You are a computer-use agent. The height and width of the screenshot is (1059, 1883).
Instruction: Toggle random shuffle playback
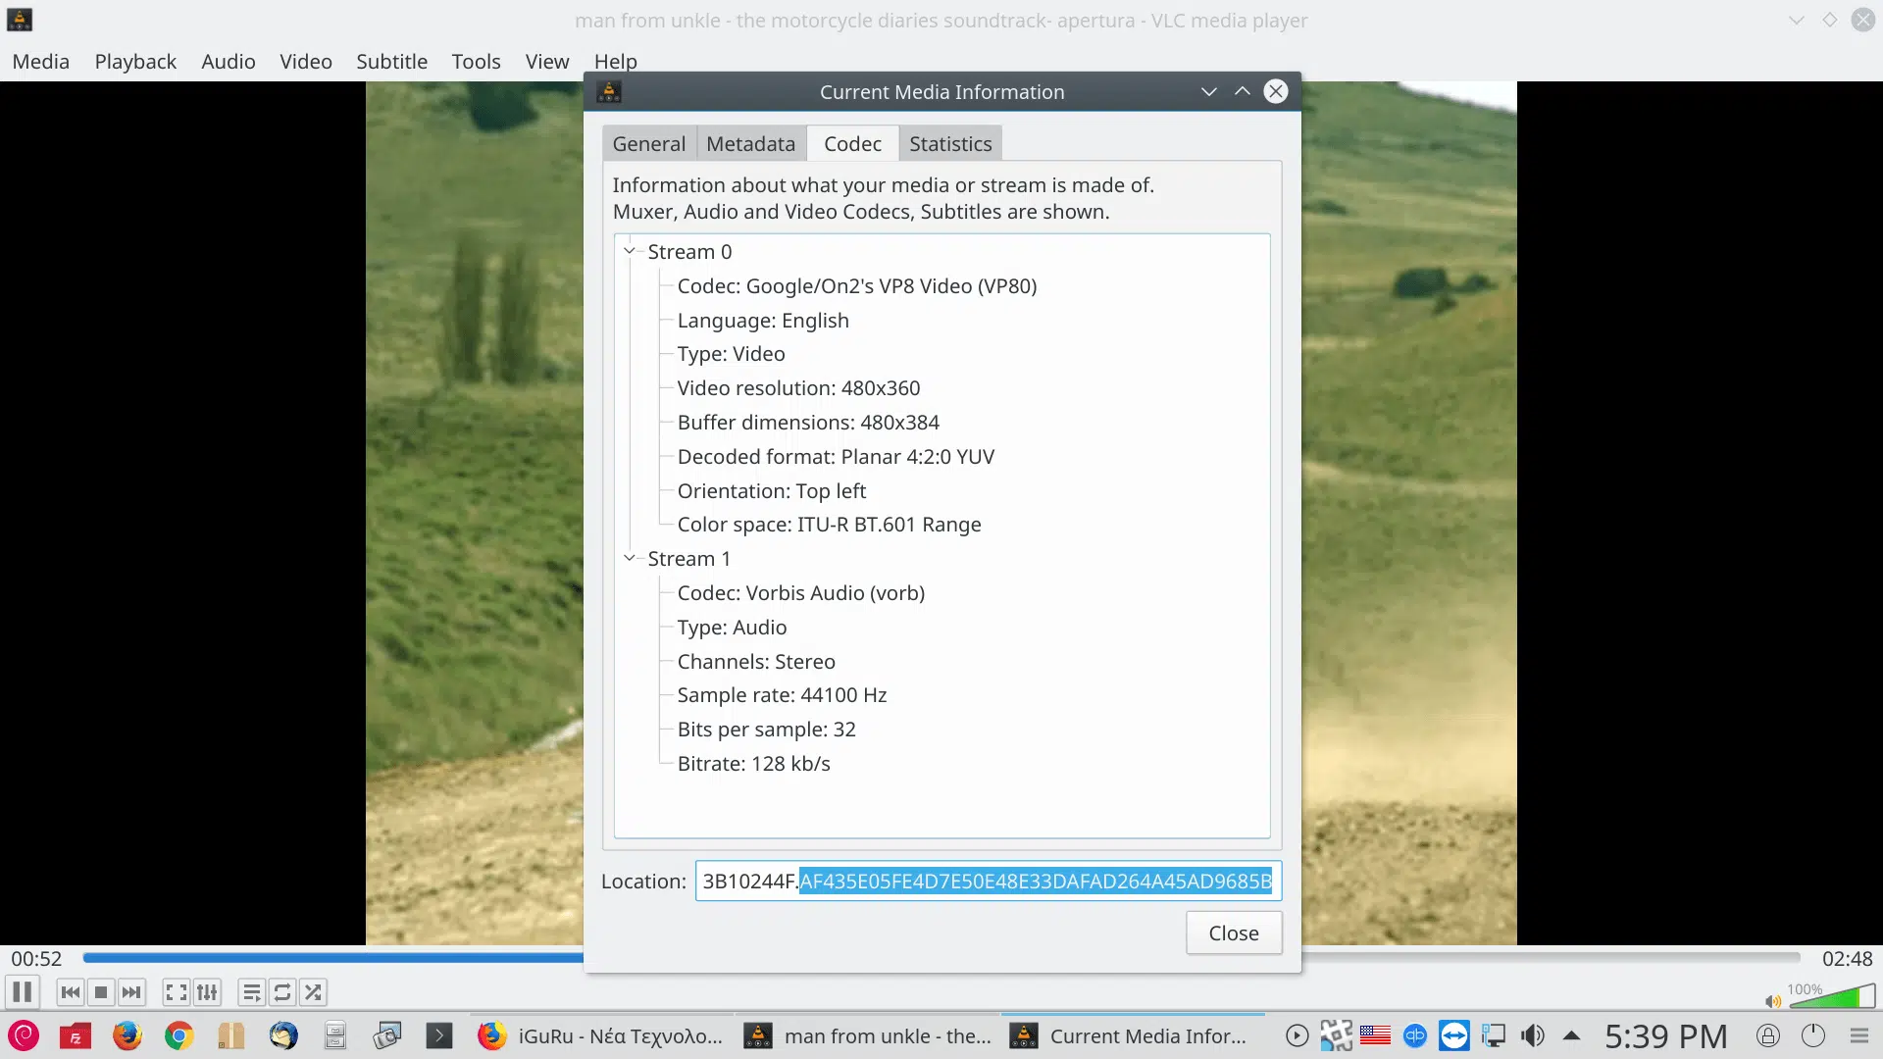tap(313, 992)
